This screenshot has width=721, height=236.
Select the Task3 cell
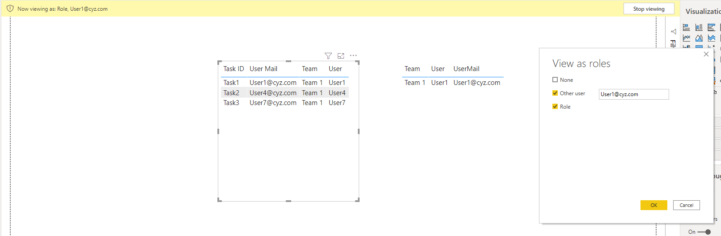coord(231,103)
